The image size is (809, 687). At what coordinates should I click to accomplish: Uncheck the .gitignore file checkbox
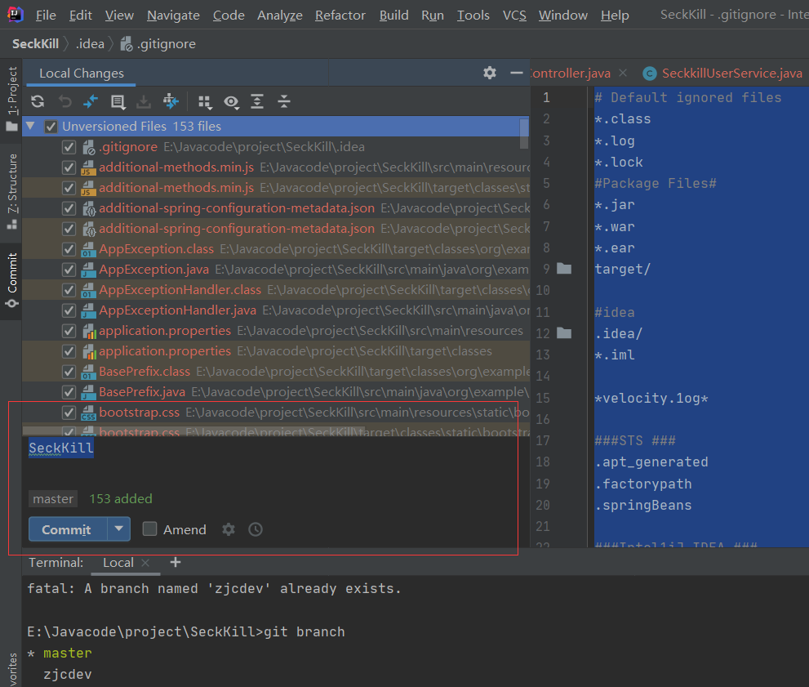(x=69, y=147)
